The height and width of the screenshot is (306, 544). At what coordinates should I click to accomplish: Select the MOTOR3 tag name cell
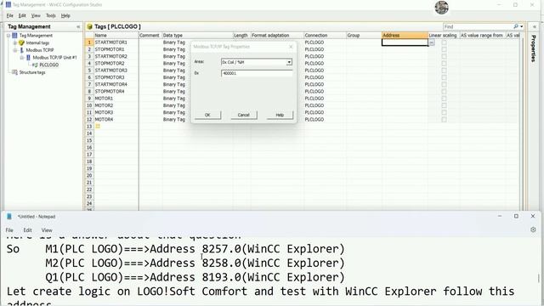coord(116,112)
